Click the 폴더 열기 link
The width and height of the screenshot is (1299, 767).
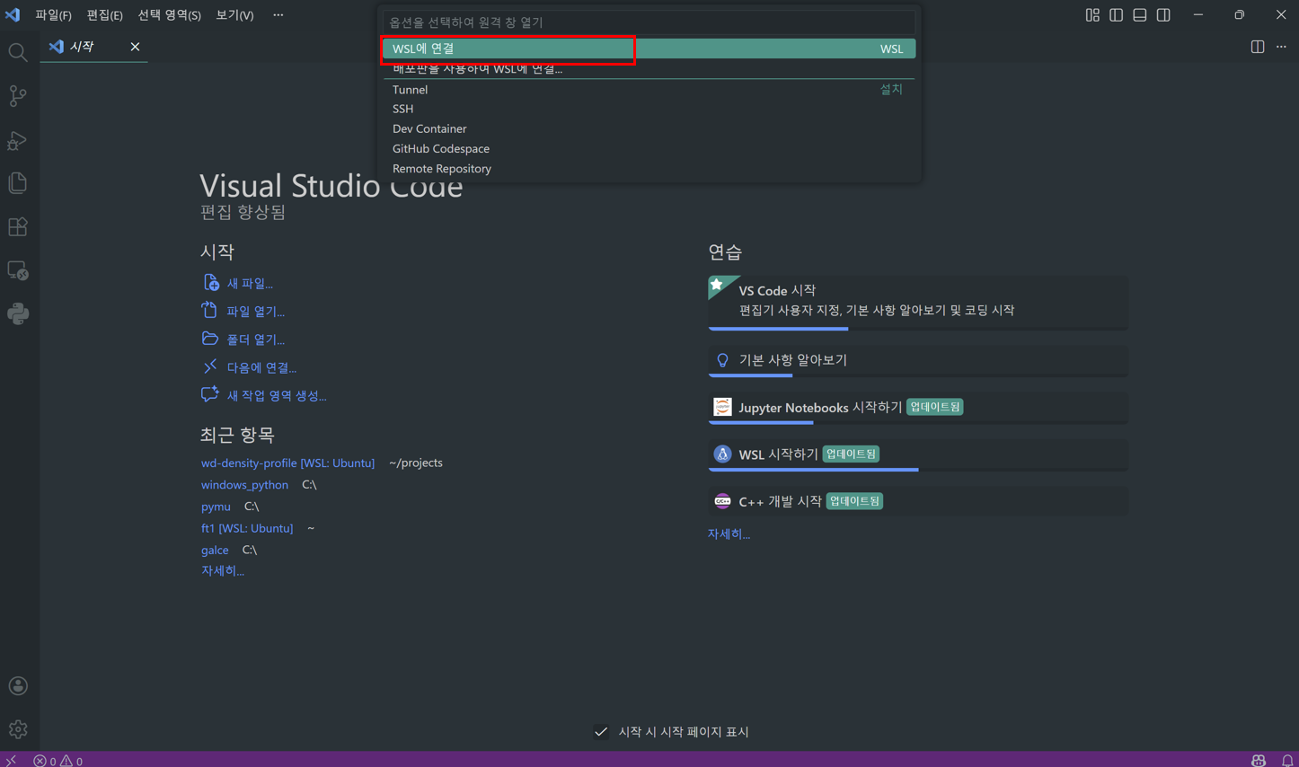pos(255,339)
